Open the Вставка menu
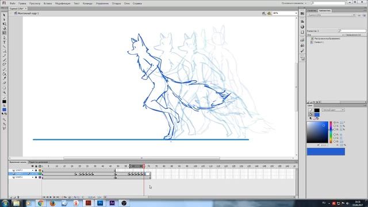Screen dimensions: 368x207 tap(48, 3)
